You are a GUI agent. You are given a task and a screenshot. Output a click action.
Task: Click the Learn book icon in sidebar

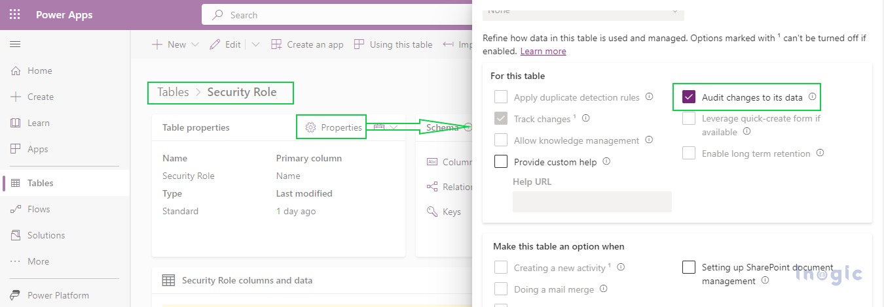point(16,123)
